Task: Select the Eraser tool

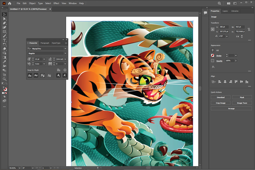Action: [4, 49]
